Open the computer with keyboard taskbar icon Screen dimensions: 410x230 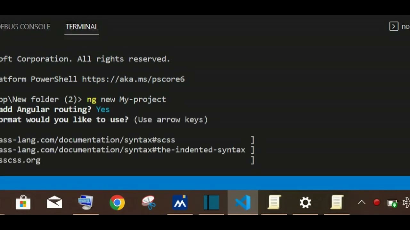coord(86,203)
